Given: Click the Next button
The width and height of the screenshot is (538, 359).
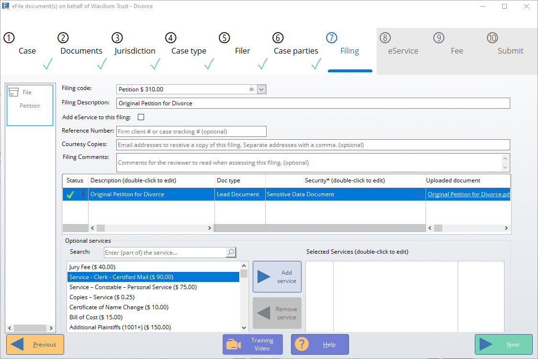Looking at the screenshot, I should pos(504,345).
